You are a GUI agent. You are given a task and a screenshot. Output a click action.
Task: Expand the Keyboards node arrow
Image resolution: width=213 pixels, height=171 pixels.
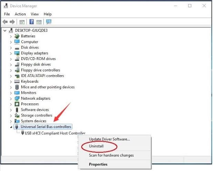pyautogui.click(x=11, y=82)
